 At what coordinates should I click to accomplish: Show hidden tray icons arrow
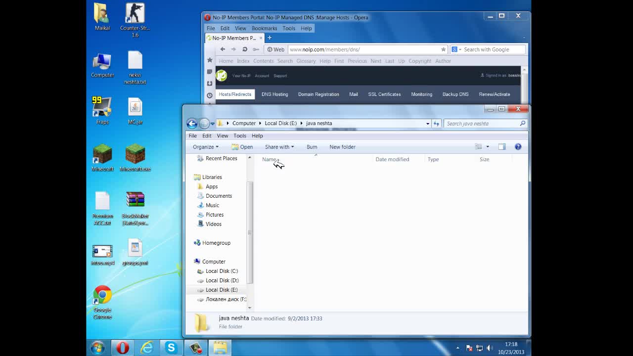point(457,348)
